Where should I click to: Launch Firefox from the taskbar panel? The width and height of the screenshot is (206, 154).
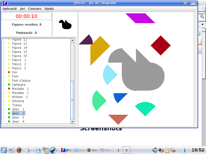pos(19,150)
